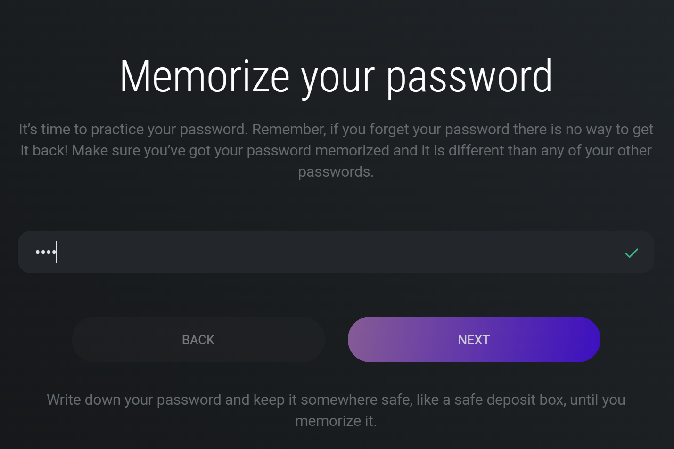This screenshot has height=449, width=674.
Task: Click the green checkmark validation icon
Action: point(632,253)
